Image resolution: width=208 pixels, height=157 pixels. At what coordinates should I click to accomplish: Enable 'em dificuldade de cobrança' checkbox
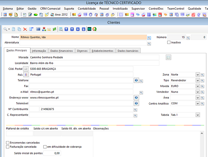pos(45,147)
